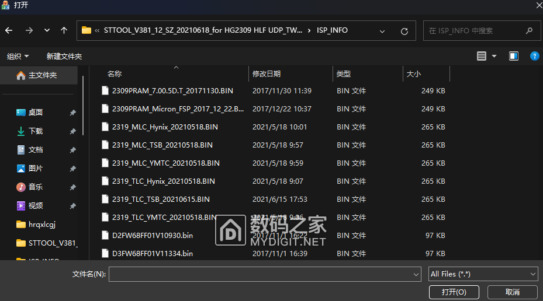Viewport: 543px width, 301px height.
Task: Open 图片 in the navigation pane
Action: [x=35, y=169]
